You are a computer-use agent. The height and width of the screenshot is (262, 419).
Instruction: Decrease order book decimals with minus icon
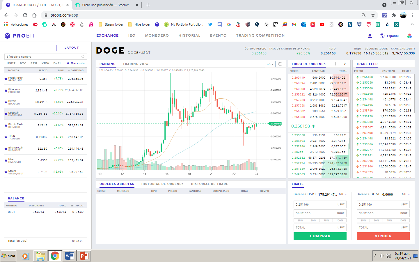pos(341,64)
